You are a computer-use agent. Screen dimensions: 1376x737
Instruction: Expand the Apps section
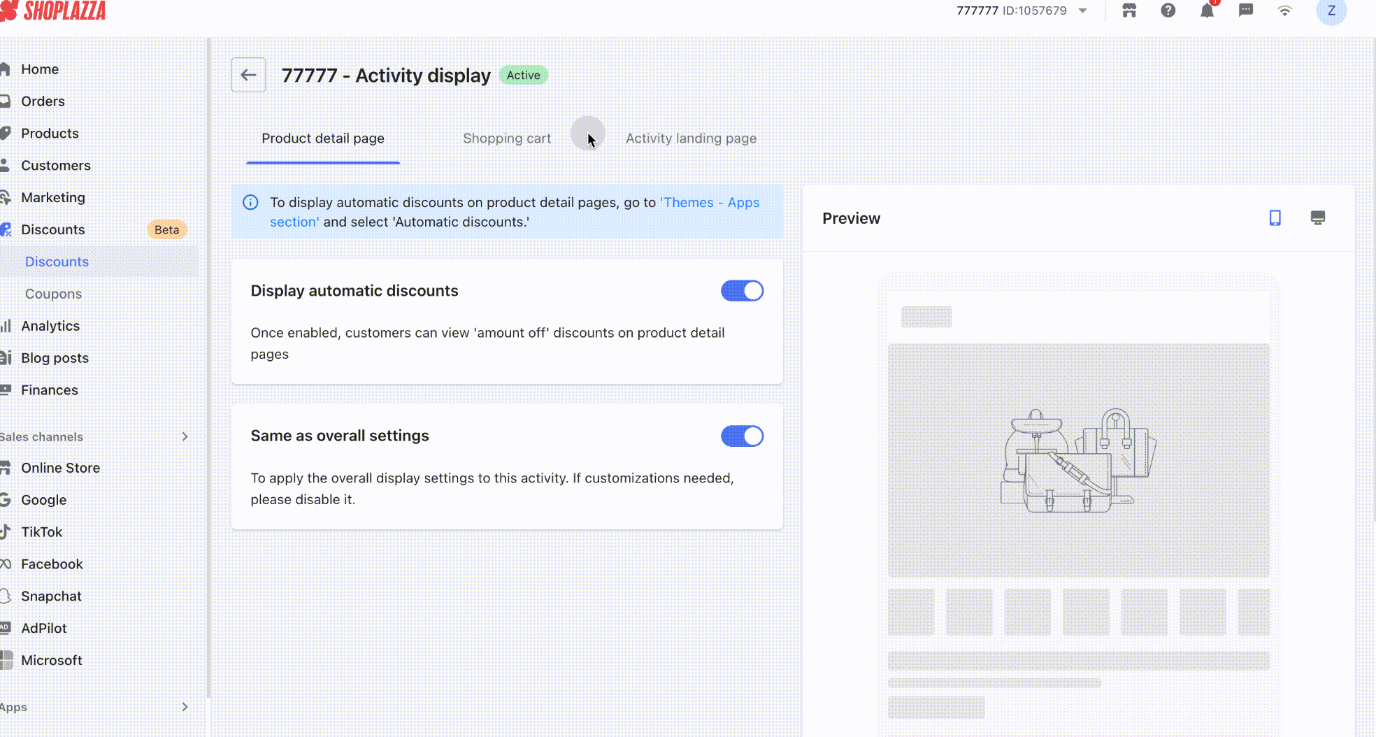click(185, 707)
